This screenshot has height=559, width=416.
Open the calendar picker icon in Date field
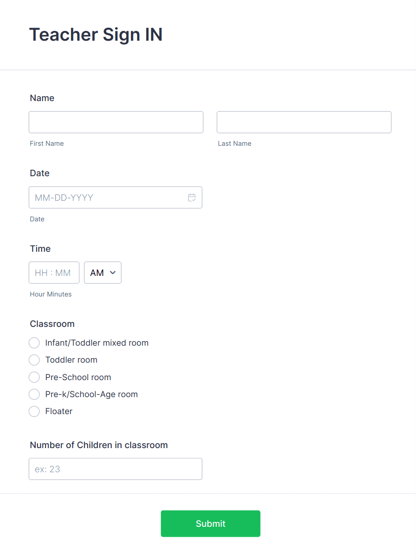[191, 197]
